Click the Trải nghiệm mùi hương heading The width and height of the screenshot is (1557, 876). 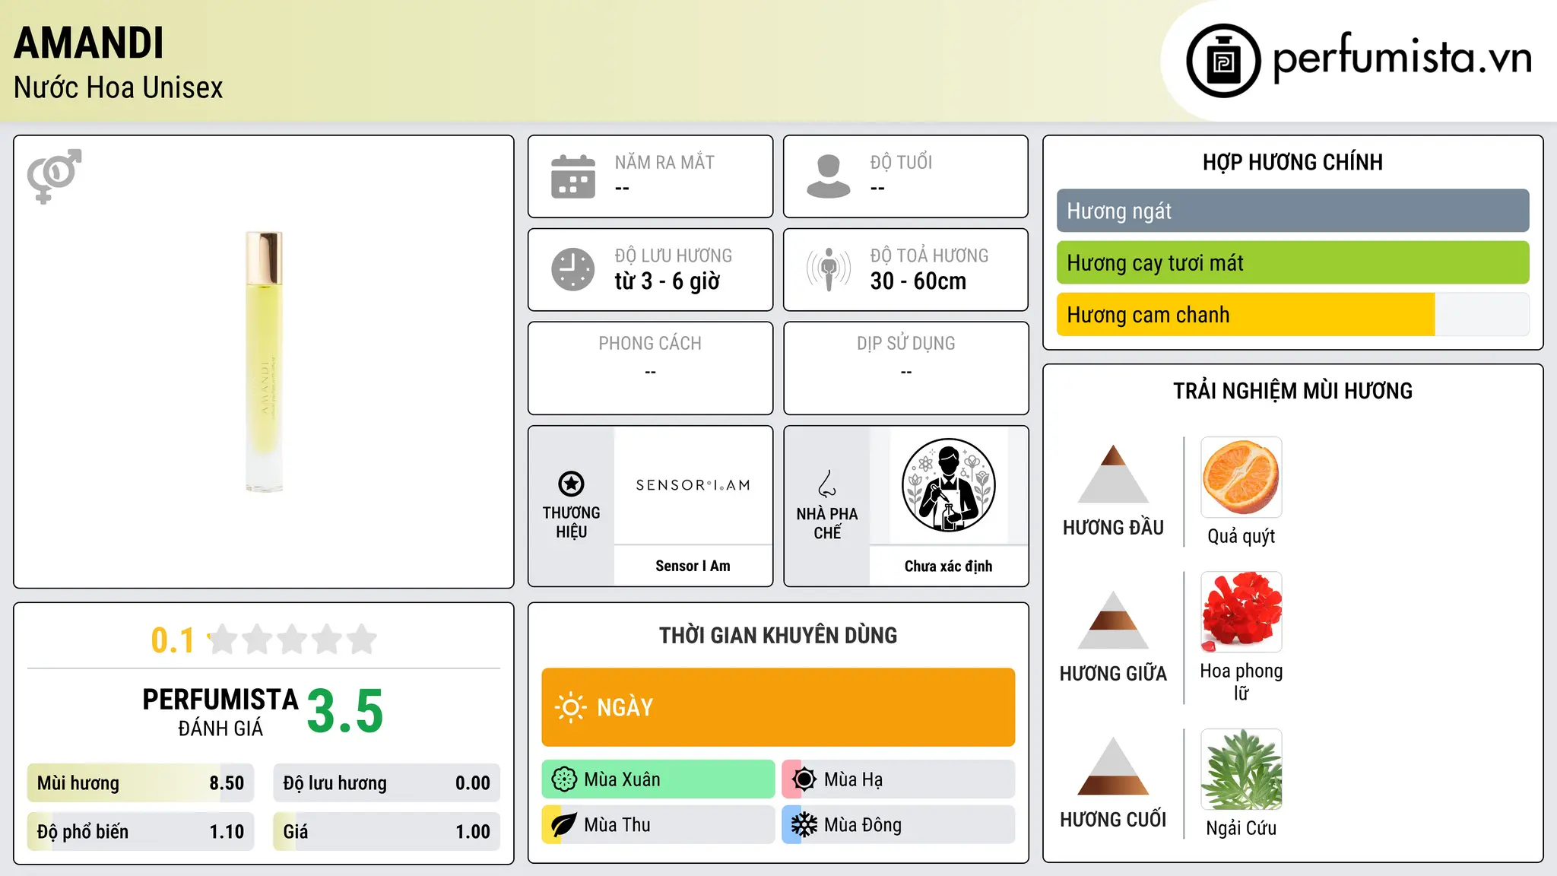click(x=1293, y=391)
